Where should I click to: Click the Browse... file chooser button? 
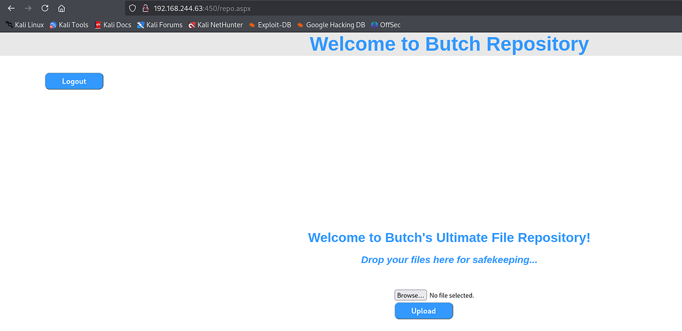tap(410, 295)
